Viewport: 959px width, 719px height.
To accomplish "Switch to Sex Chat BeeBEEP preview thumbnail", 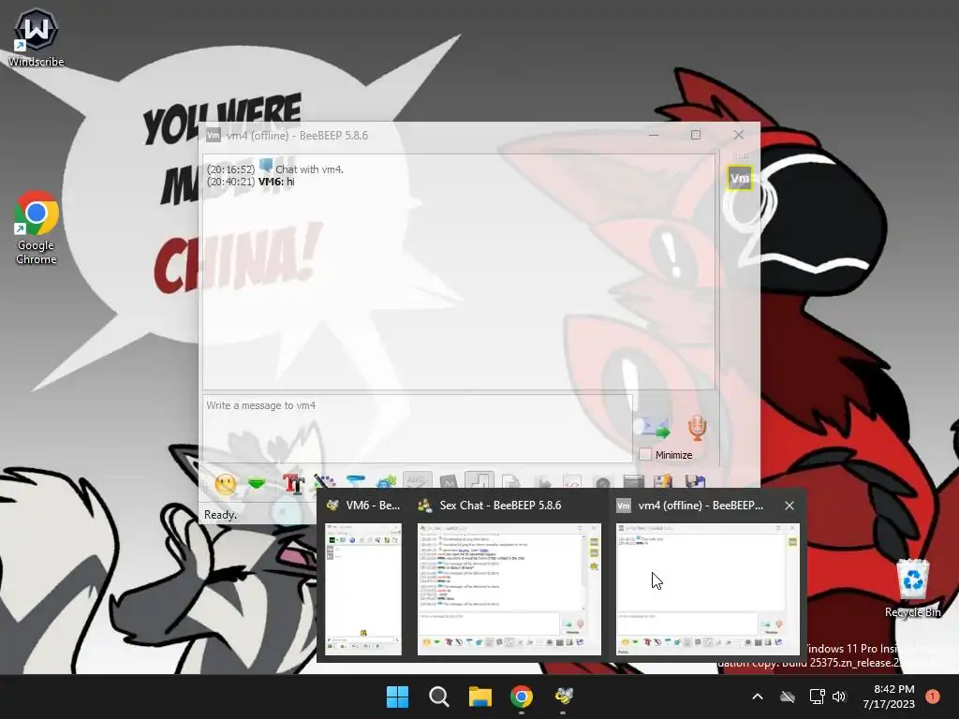I will (509, 589).
